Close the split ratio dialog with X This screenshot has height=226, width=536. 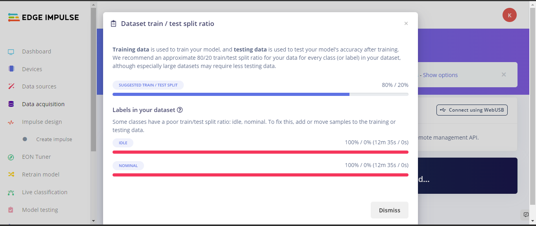(x=406, y=24)
